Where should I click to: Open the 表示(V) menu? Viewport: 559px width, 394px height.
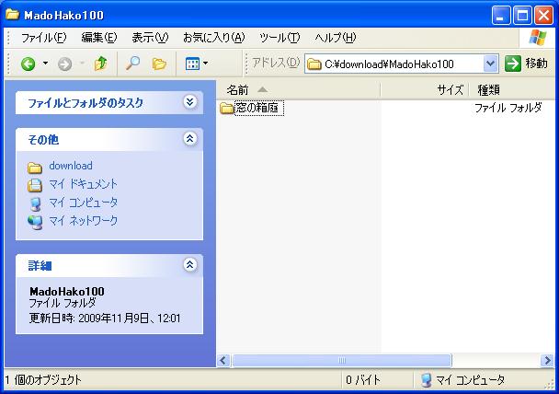pyautogui.click(x=150, y=38)
